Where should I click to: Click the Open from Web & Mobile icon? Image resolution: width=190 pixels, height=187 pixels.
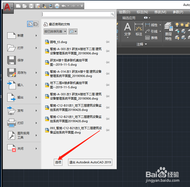click(x=44, y=6)
